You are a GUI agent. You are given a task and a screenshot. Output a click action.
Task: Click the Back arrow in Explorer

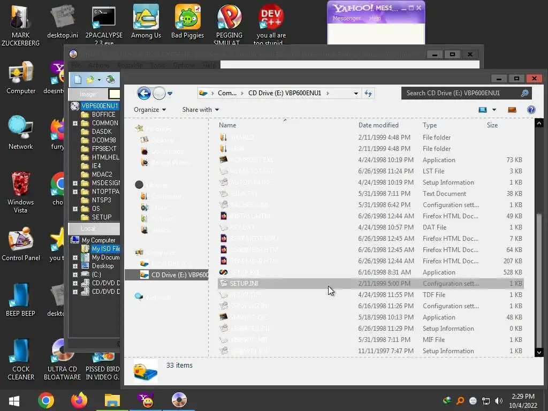coord(143,93)
